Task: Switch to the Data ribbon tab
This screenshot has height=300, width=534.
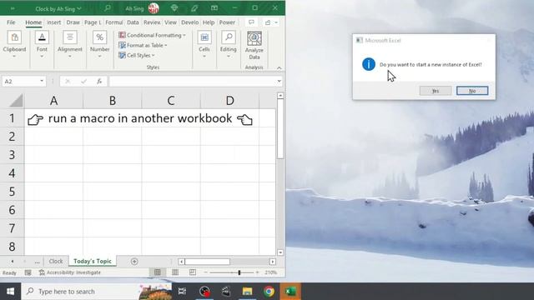Action: click(133, 22)
